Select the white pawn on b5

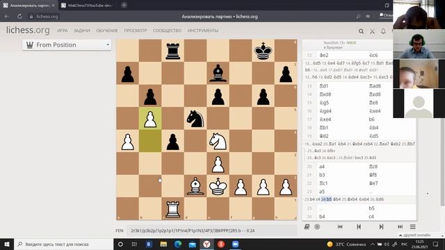(150, 119)
